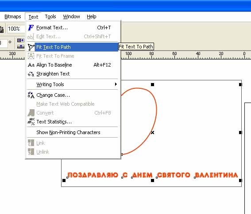The image size is (251, 214).
Task: Click the Change Case icon
Action: tap(31, 95)
